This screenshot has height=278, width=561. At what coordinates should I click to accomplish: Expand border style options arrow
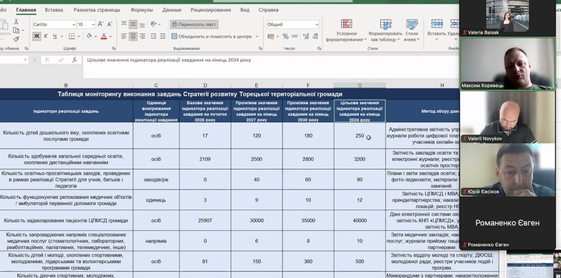pyautogui.click(x=78, y=36)
